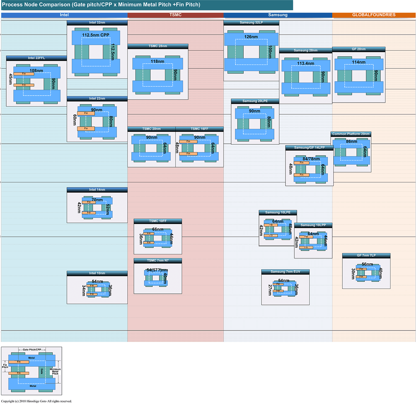Select the GF 7nm 7LP card title
The width and height of the screenshot is (416, 406).
366,256
